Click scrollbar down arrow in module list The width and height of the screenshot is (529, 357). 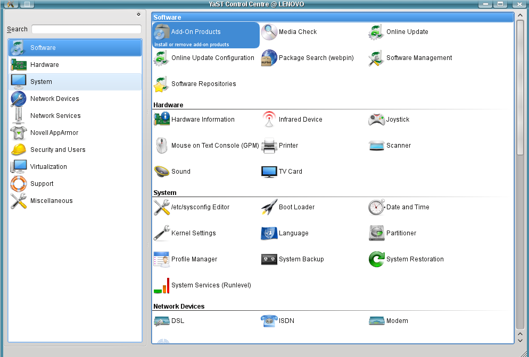tap(520, 341)
